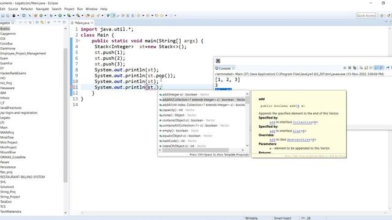This screenshot has width=392, height=220.
Task: Click the Run Last Tool icon with the toolbox
Action: [78, 15]
